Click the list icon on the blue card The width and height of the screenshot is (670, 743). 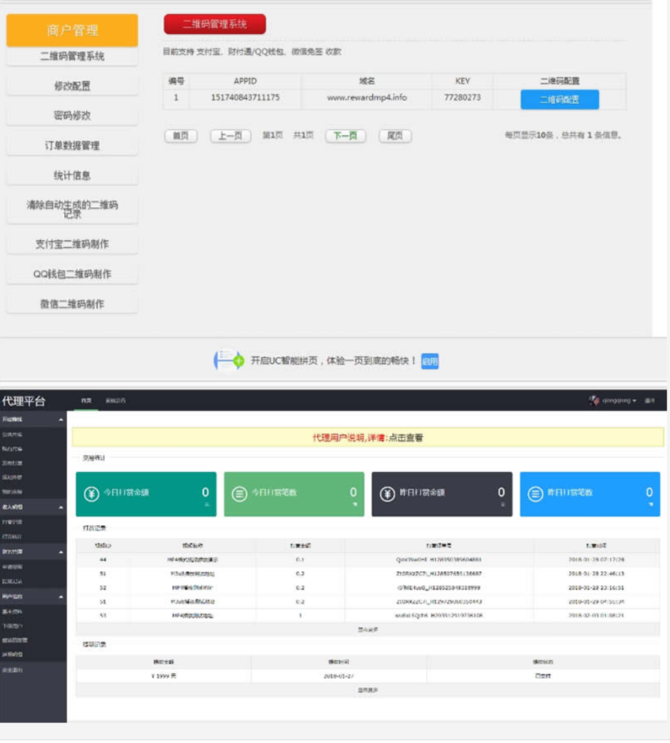click(x=535, y=494)
